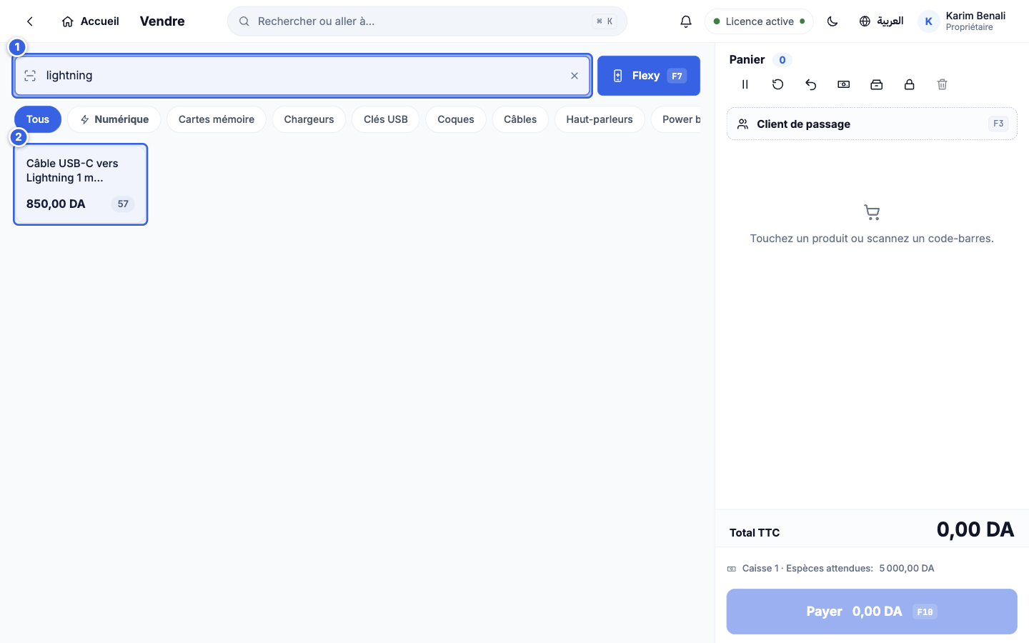This screenshot has width=1029, height=643.
Task: Filter products by Numérique
Action: click(114, 119)
